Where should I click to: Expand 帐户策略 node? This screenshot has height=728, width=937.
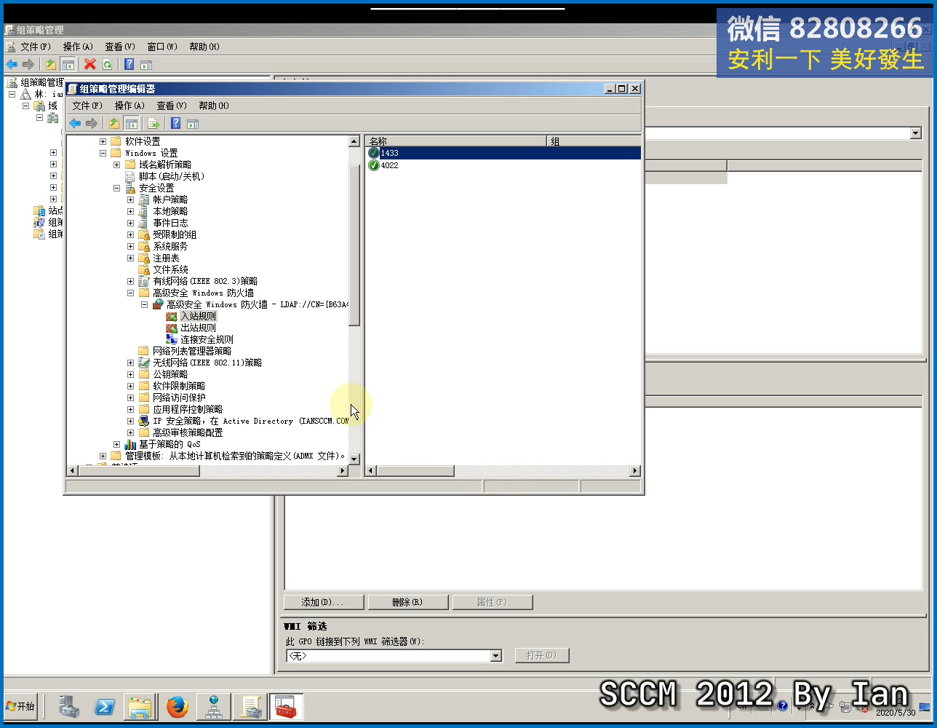coord(130,199)
